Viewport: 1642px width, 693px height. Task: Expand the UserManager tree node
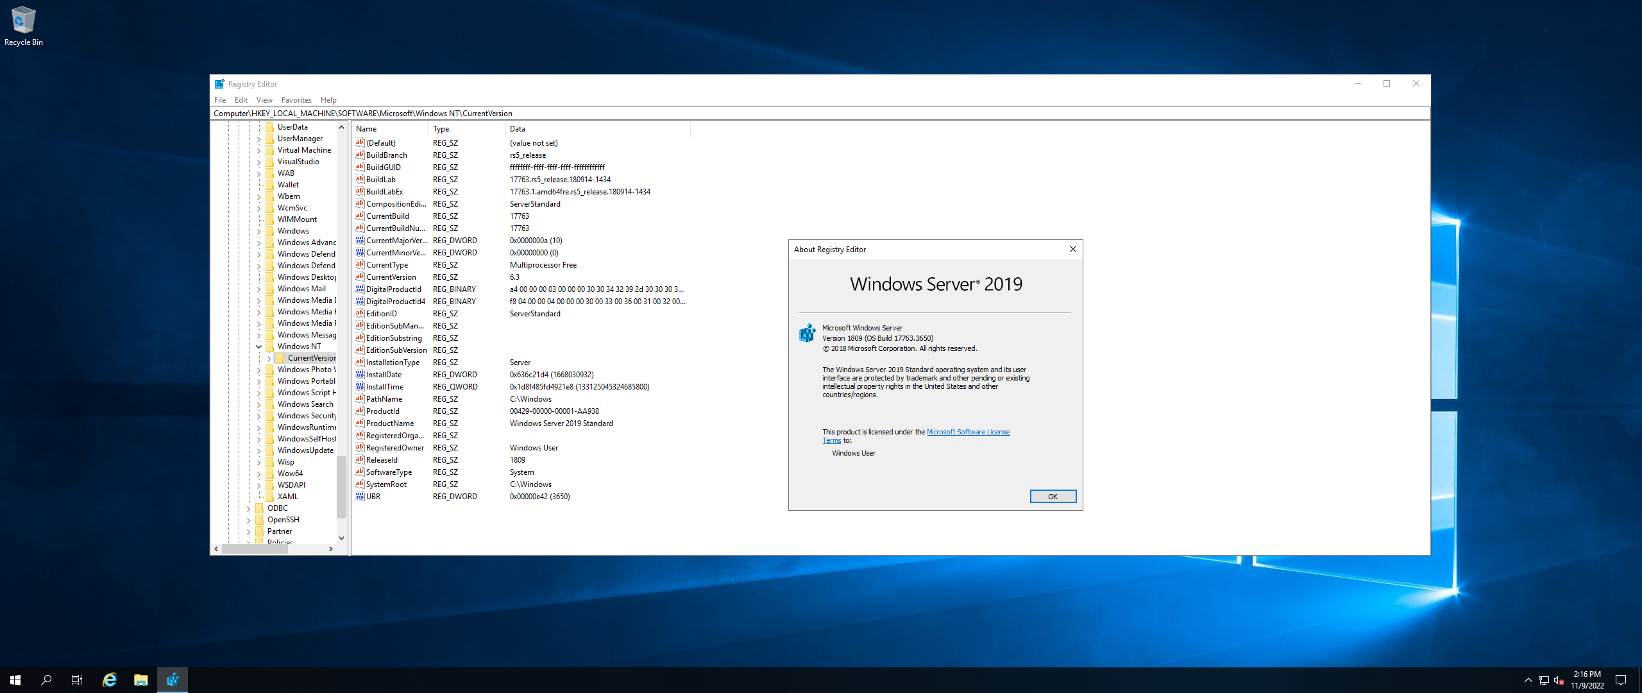pos(259,139)
